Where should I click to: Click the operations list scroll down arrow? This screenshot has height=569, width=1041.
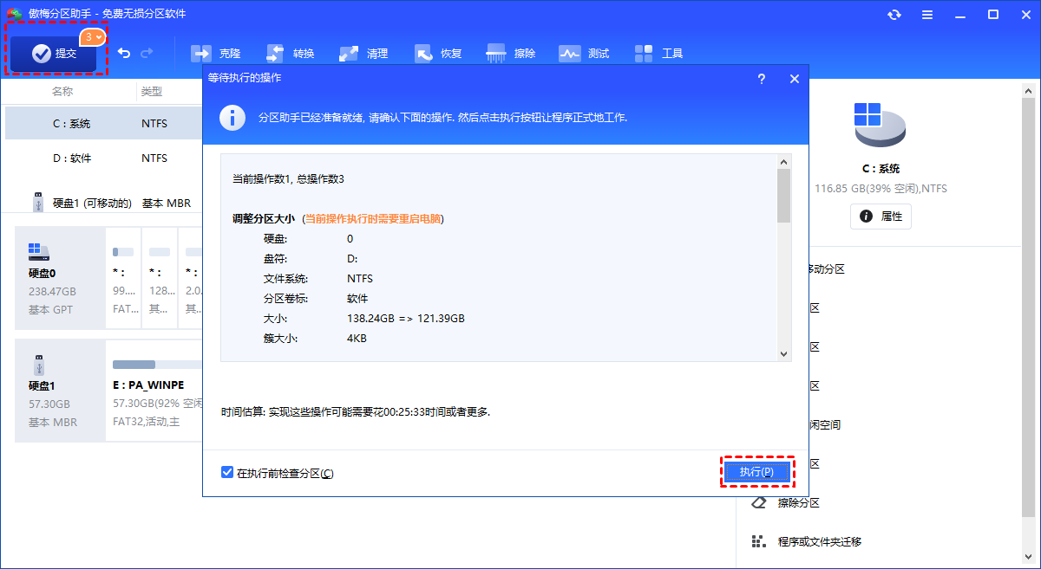coord(783,353)
